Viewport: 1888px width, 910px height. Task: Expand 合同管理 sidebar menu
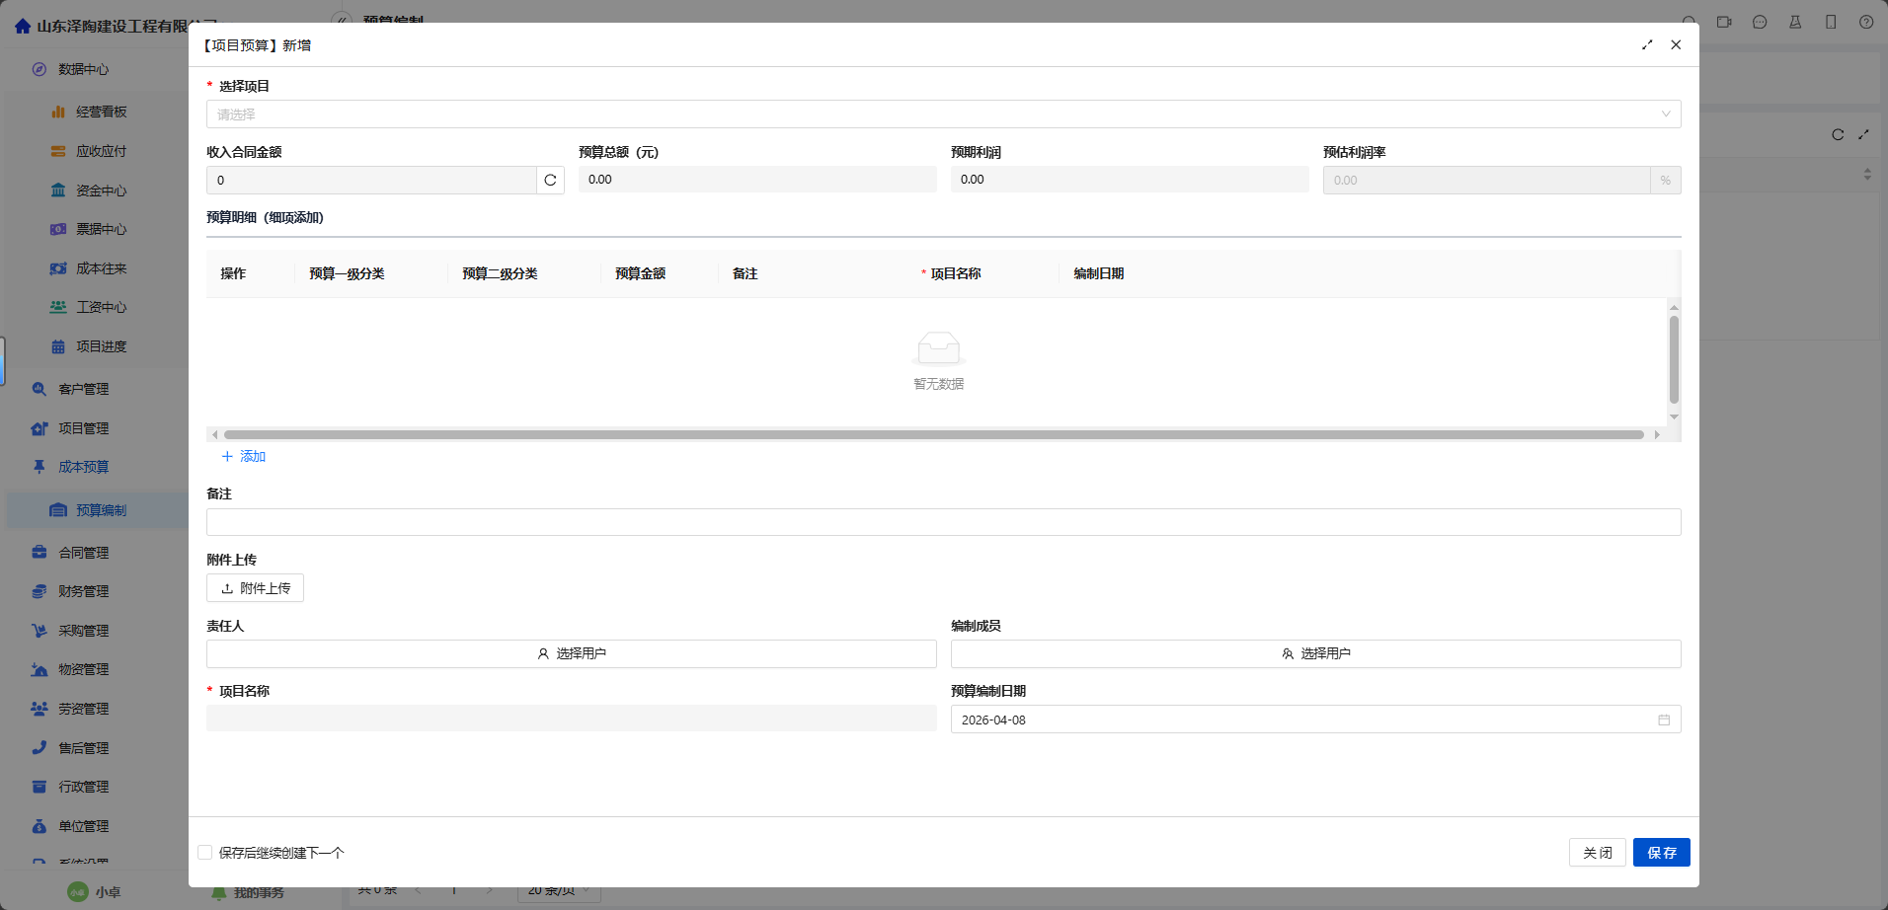(x=84, y=553)
